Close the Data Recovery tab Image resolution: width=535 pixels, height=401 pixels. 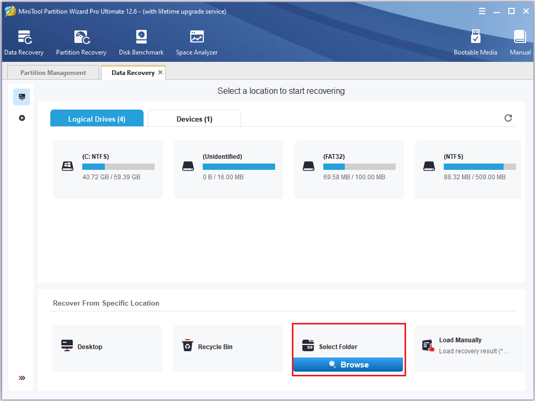coord(160,72)
